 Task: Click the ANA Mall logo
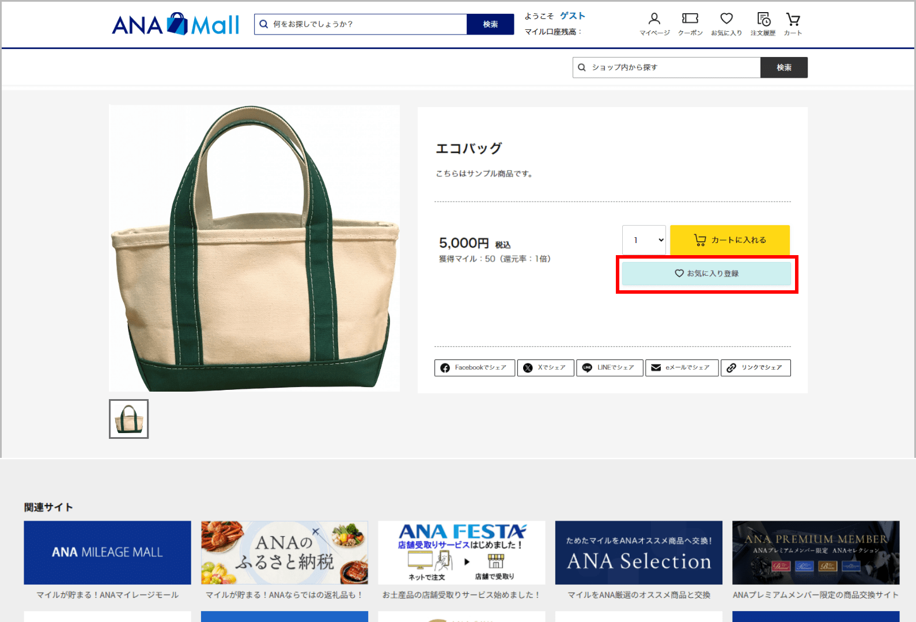coord(175,25)
